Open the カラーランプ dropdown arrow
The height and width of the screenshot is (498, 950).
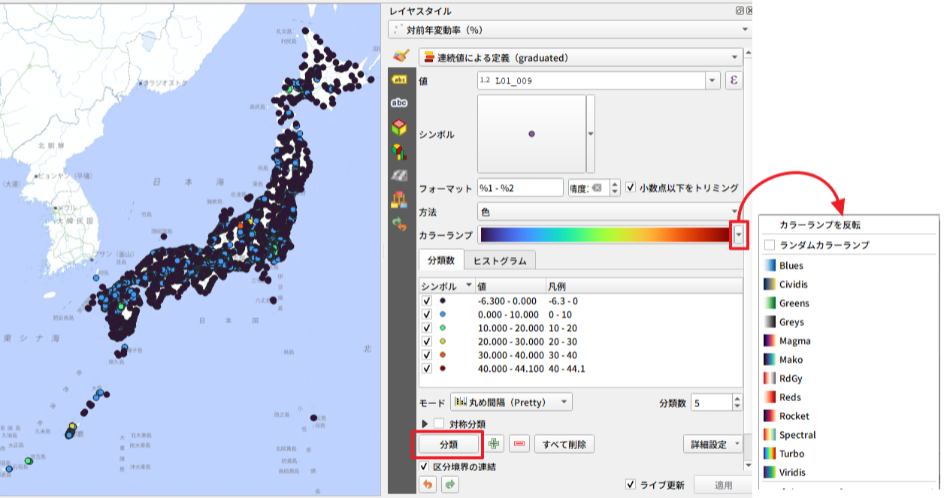(740, 236)
